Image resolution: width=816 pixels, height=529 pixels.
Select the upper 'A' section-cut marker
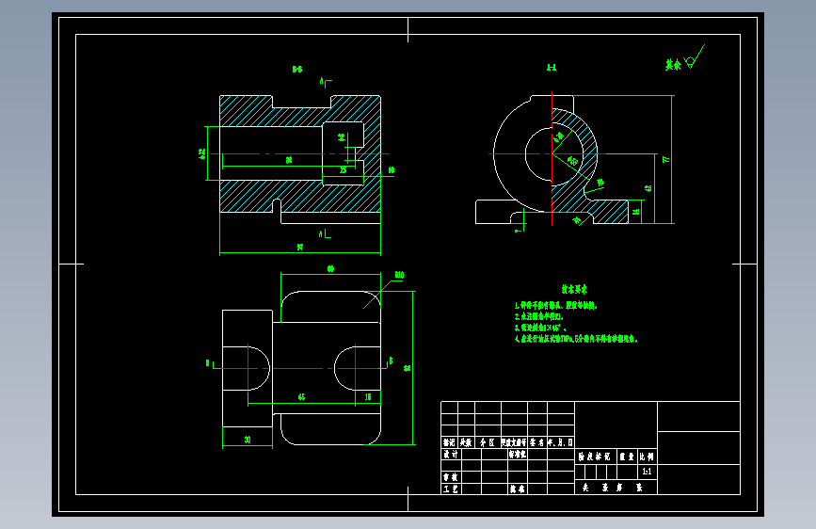(x=326, y=82)
